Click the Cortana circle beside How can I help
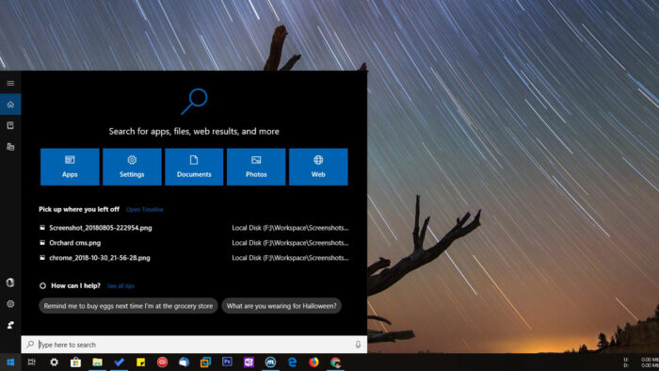Image resolution: width=659 pixels, height=371 pixels. click(42, 285)
